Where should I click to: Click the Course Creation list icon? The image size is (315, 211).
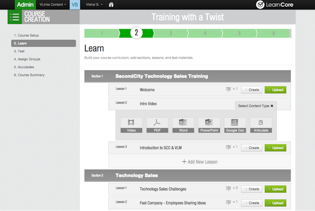click(x=15, y=17)
